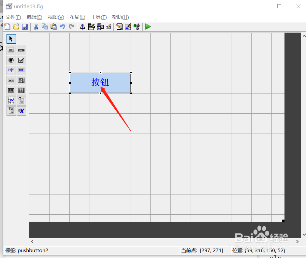Click the vertical scrollbar up arrow

304,36
